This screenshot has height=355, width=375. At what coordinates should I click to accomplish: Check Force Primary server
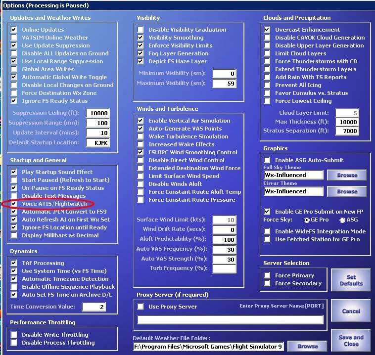267,275
